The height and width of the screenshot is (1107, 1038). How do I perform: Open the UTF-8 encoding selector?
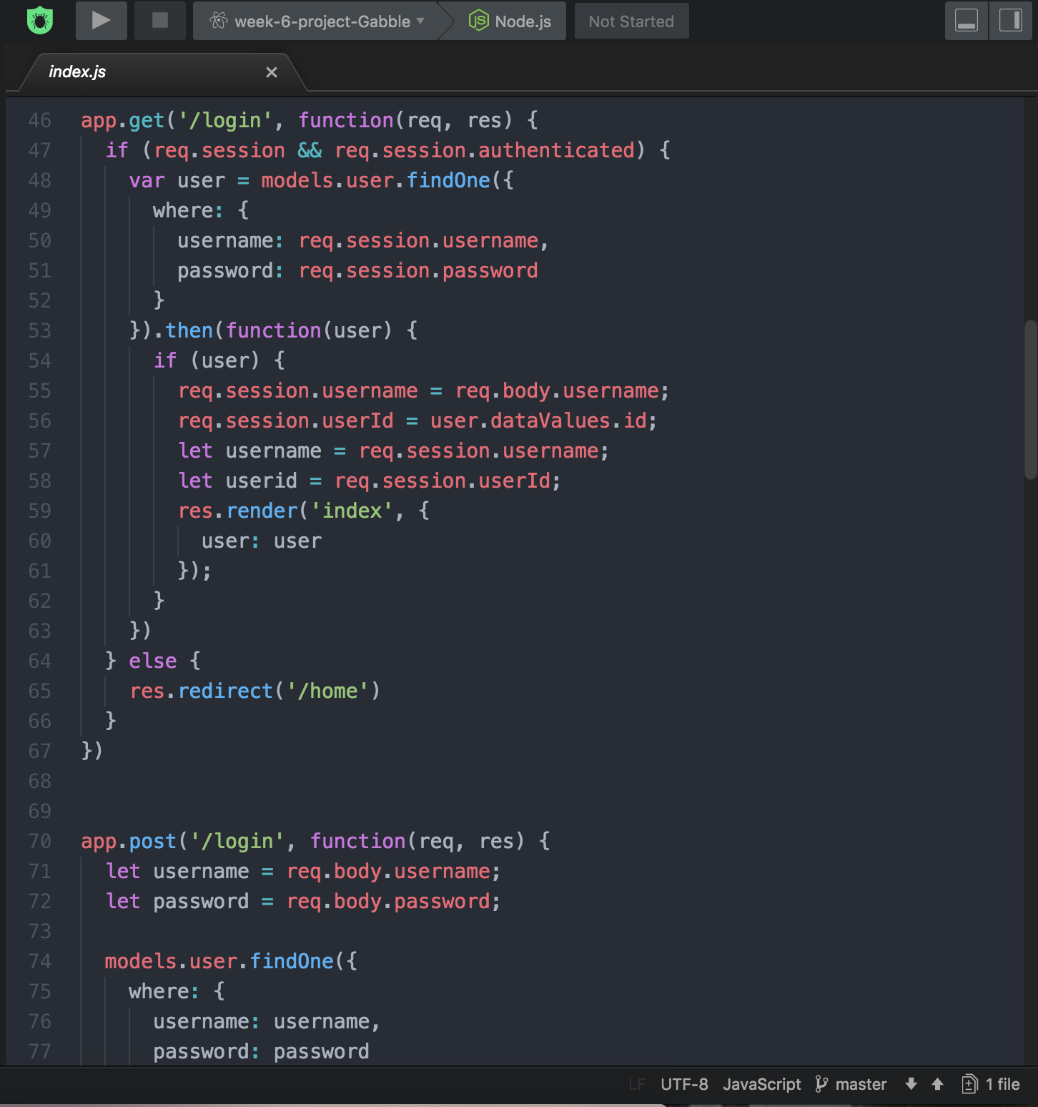pyautogui.click(x=683, y=1084)
